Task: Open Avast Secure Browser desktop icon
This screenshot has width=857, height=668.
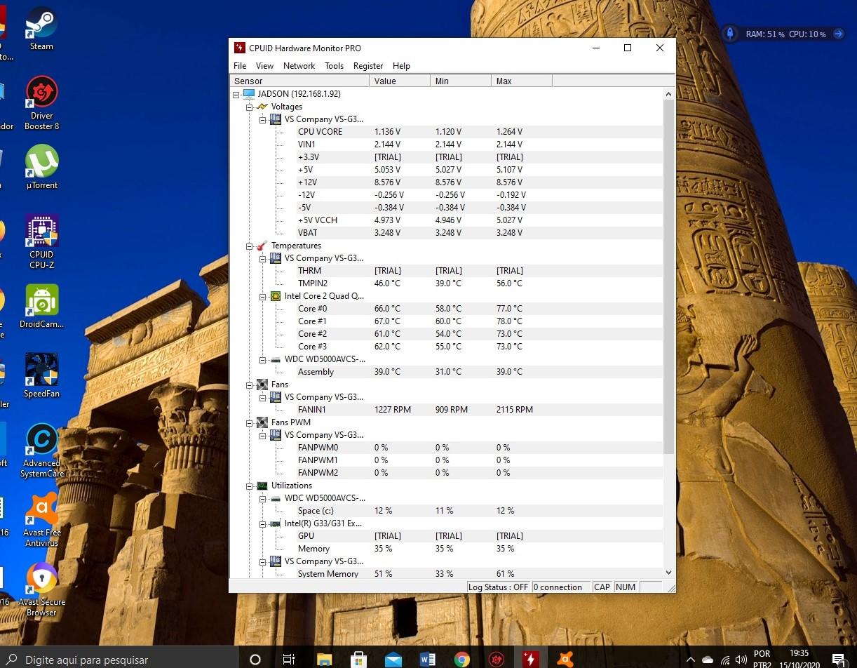Action: click(x=42, y=589)
